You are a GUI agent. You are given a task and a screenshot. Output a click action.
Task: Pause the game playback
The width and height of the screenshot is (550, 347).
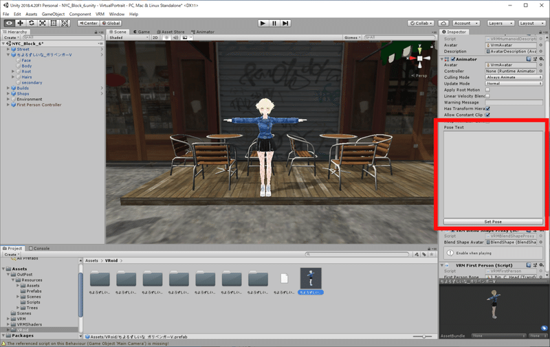click(x=274, y=23)
